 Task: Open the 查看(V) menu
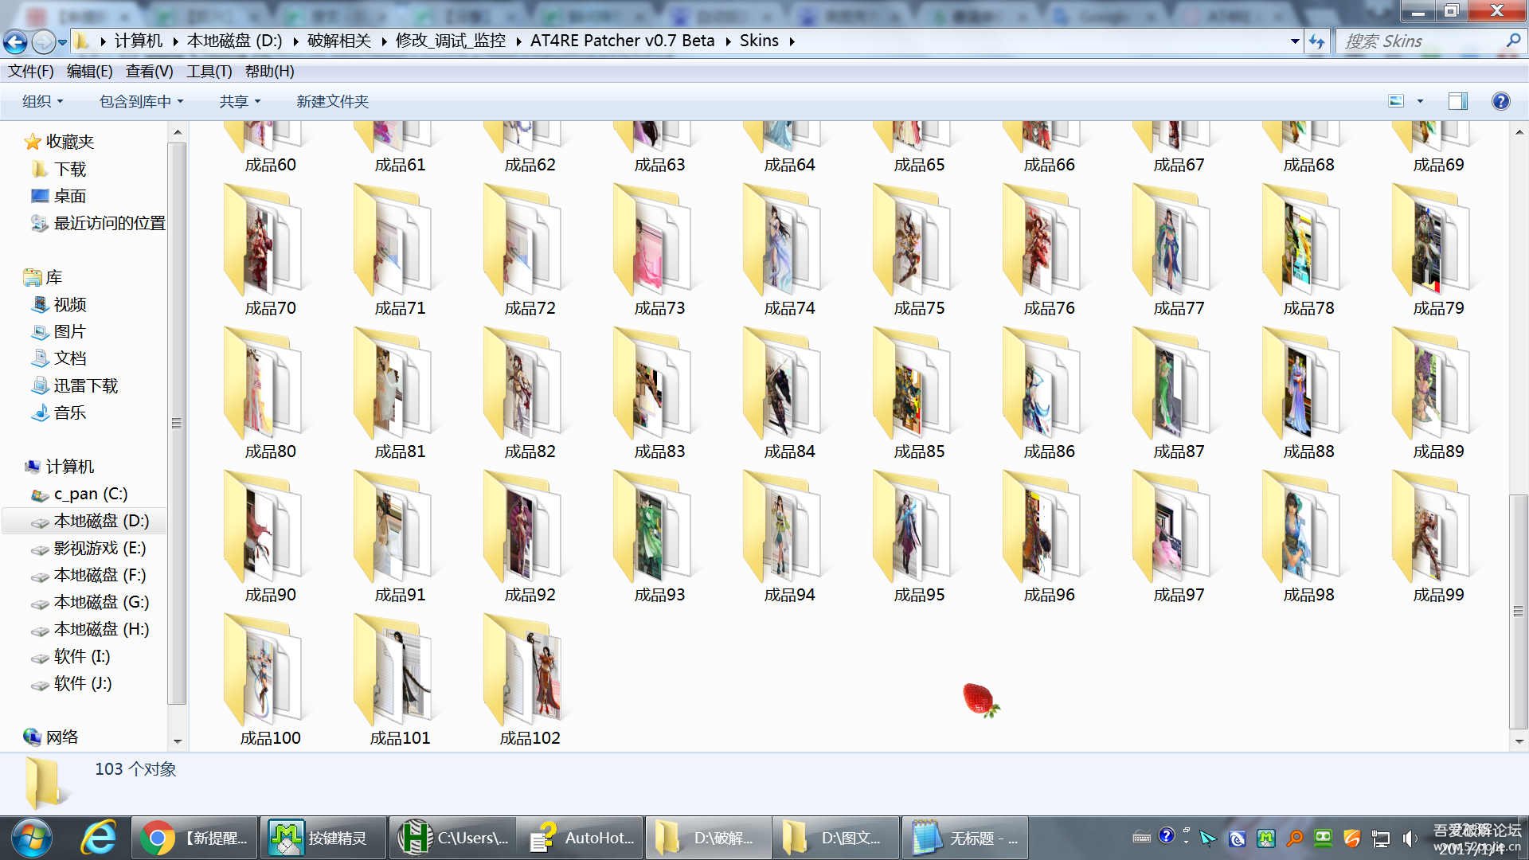(x=149, y=72)
